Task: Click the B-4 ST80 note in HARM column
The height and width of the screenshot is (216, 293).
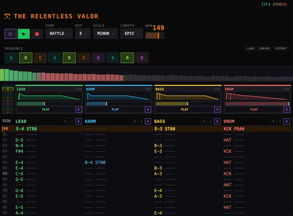Action: tap(95, 162)
